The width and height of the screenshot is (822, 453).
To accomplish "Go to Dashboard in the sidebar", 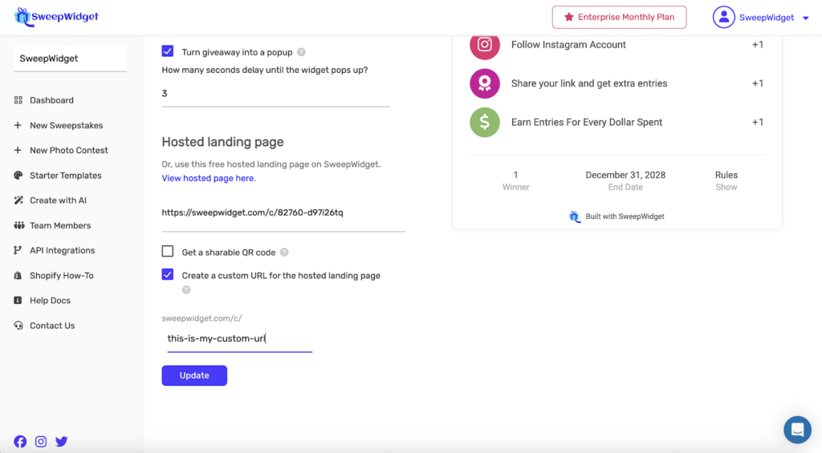I will [x=51, y=100].
